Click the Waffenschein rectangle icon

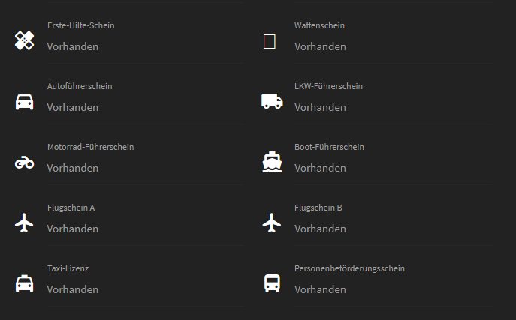click(x=270, y=41)
